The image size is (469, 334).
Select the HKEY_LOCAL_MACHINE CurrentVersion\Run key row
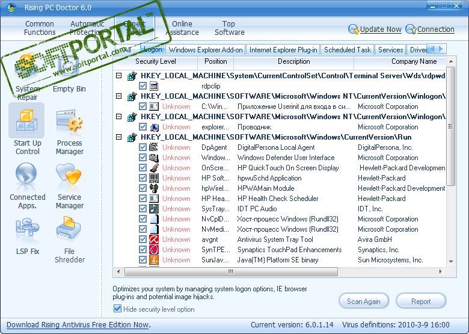(x=276, y=137)
